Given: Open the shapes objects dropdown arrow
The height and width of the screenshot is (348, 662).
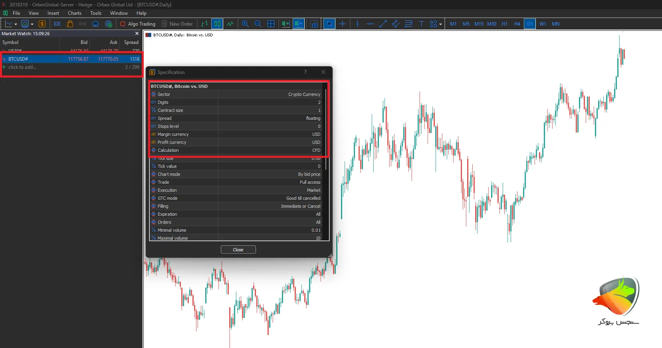Looking at the screenshot, I should click(440, 24).
